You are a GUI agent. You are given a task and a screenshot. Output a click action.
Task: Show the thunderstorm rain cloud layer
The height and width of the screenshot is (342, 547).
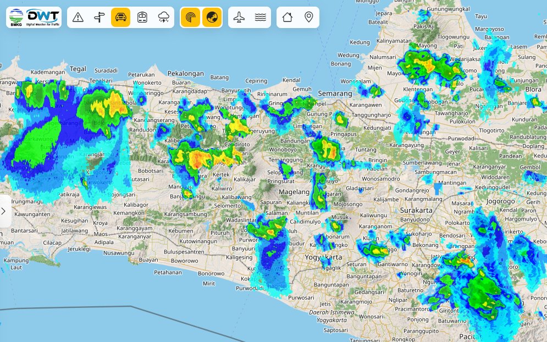point(164,17)
